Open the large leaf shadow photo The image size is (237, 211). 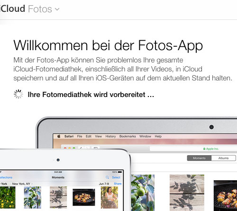click(187, 193)
